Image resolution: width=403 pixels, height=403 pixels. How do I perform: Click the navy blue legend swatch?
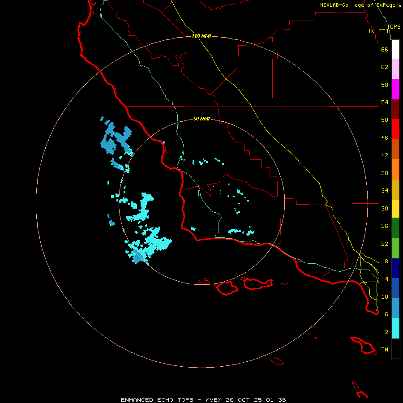[395, 268]
